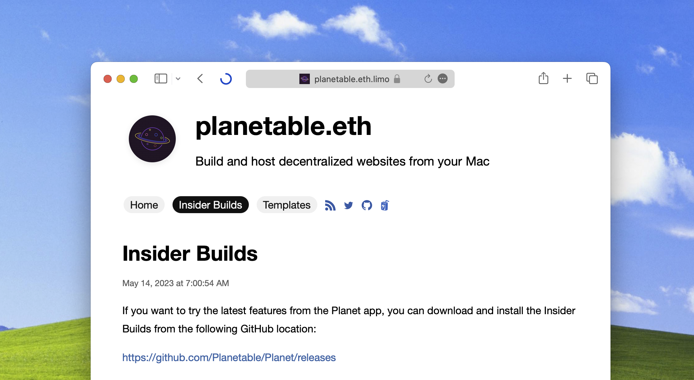The image size is (694, 380).
Task: Click the RSS feed icon
Action: point(330,205)
